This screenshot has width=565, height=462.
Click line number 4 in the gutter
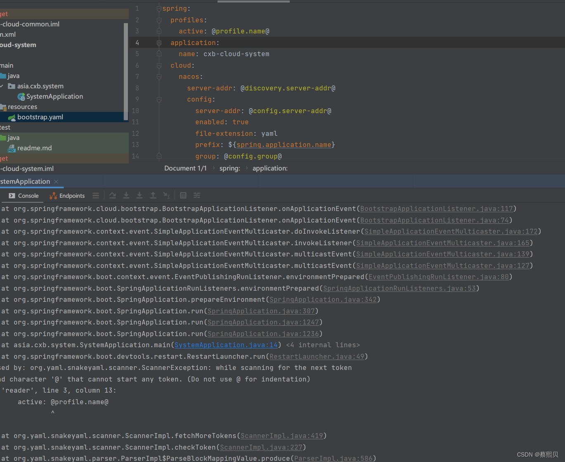[137, 43]
